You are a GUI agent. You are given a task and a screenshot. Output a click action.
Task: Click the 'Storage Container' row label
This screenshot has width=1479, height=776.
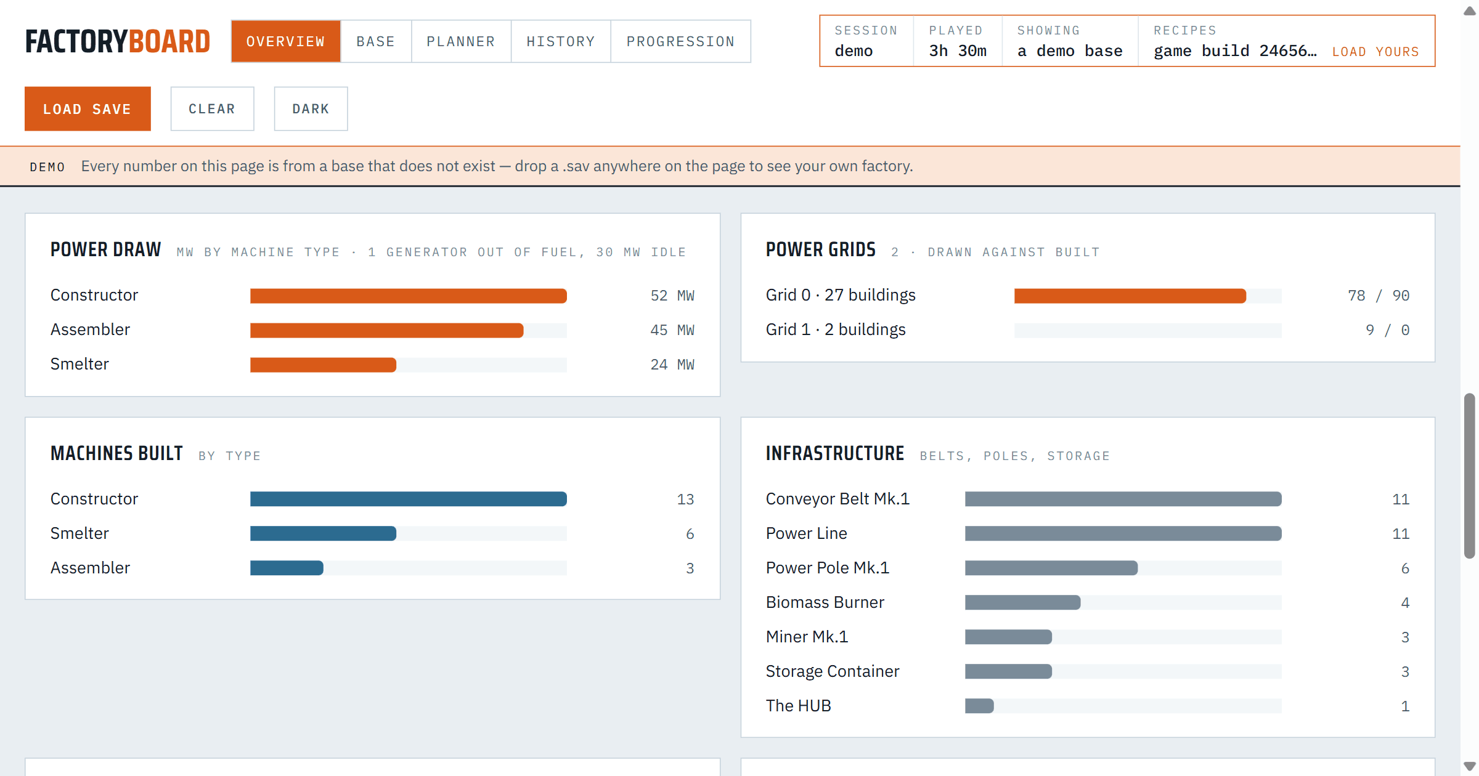click(833, 671)
